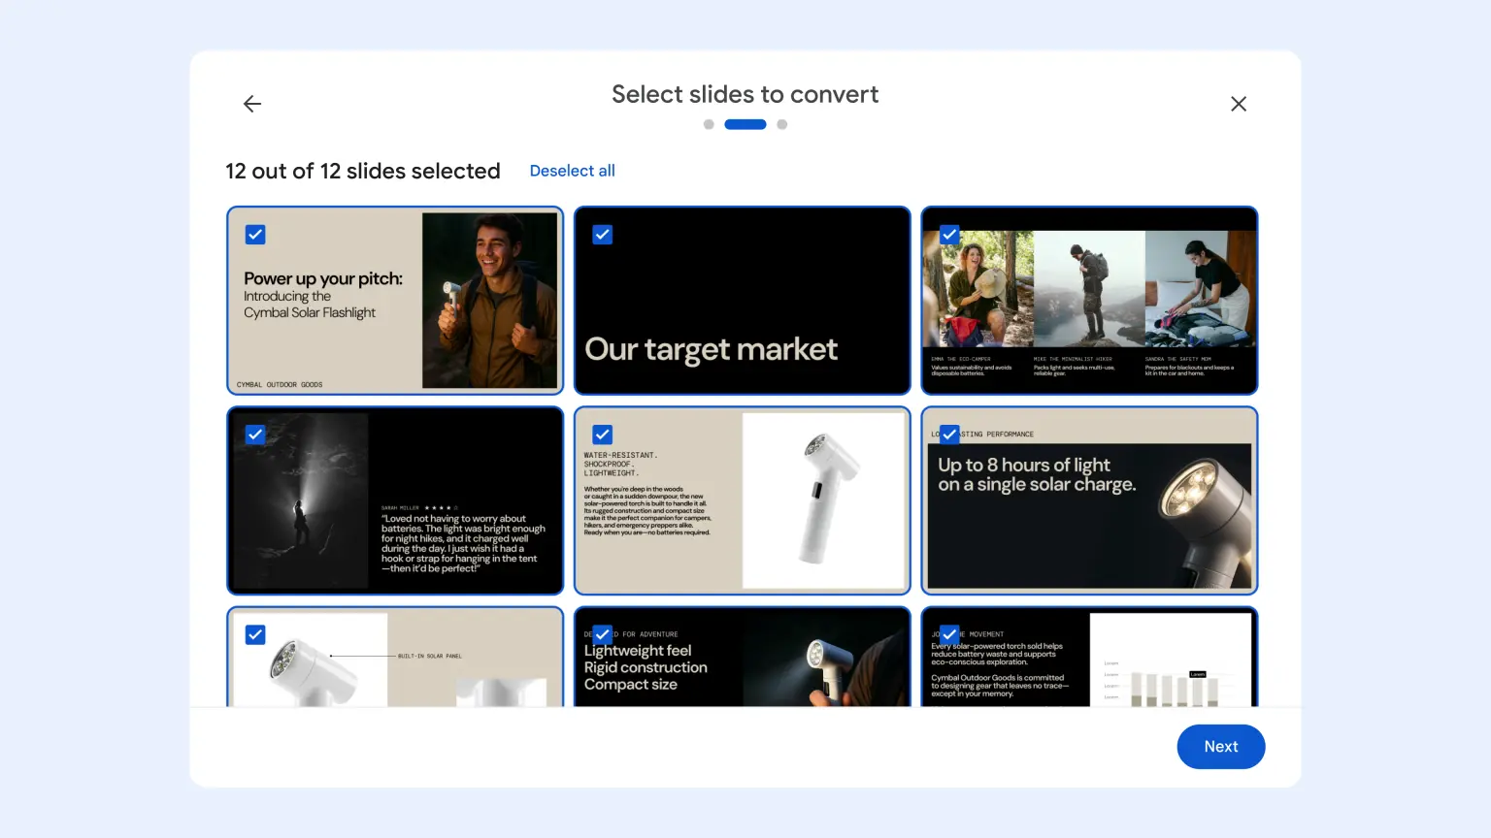Uncheck the Our target market slide checkbox
The image size is (1491, 838).
coord(603,235)
